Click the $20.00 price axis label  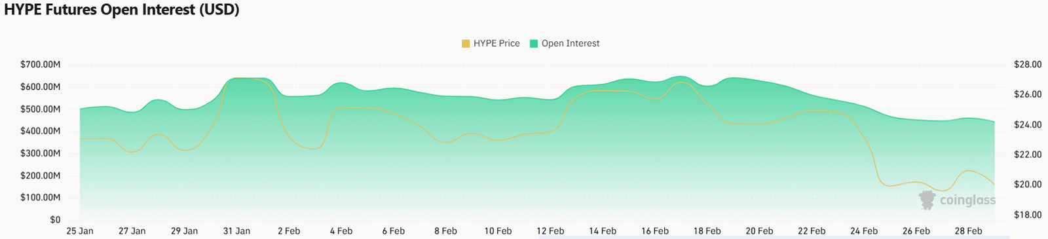click(x=1027, y=185)
